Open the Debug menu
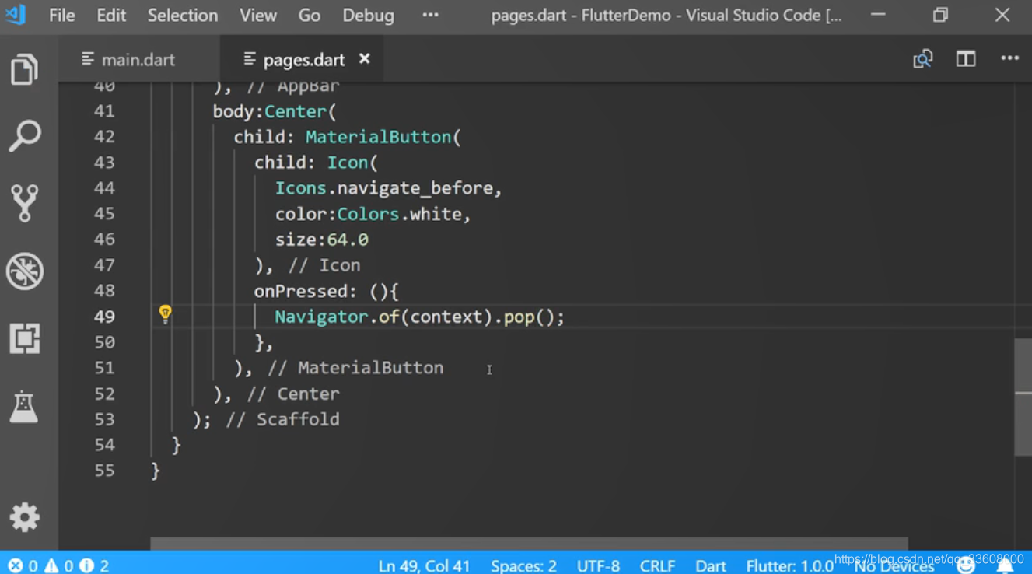 (x=368, y=16)
